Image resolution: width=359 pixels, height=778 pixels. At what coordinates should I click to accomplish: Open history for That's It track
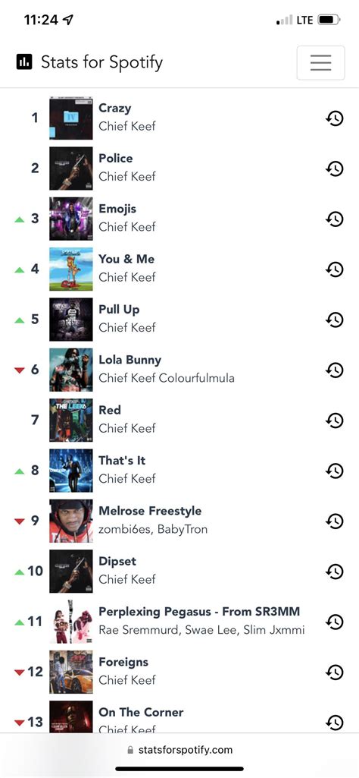pos(335,471)
